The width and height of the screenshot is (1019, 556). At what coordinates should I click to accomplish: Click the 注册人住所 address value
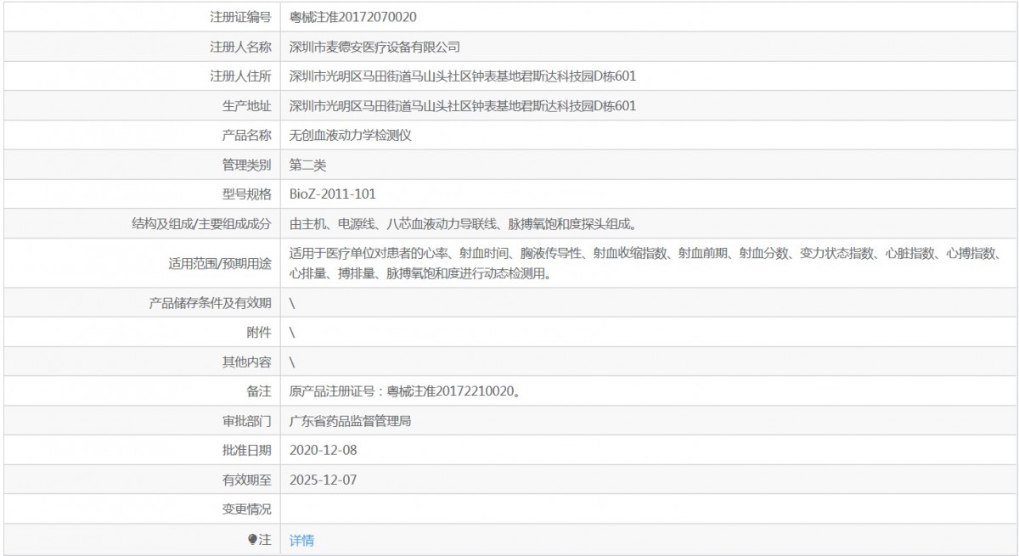(463, 76)
